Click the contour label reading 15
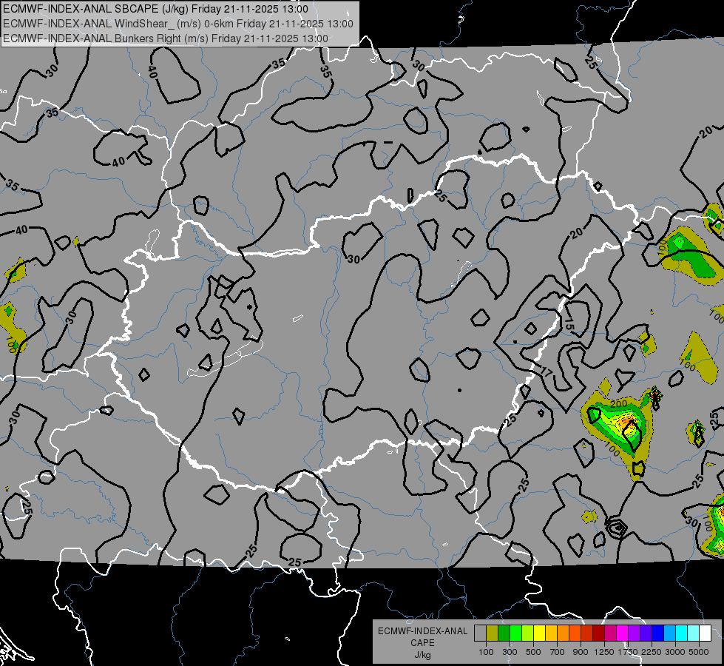 (569, 325)
